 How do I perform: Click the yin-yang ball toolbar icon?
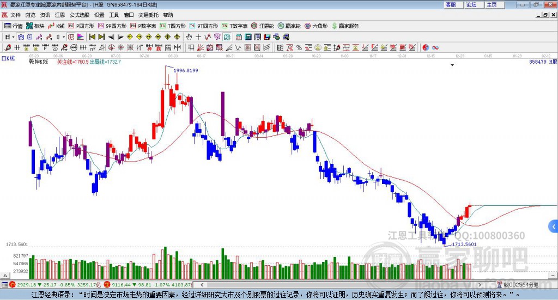(426, 47)
